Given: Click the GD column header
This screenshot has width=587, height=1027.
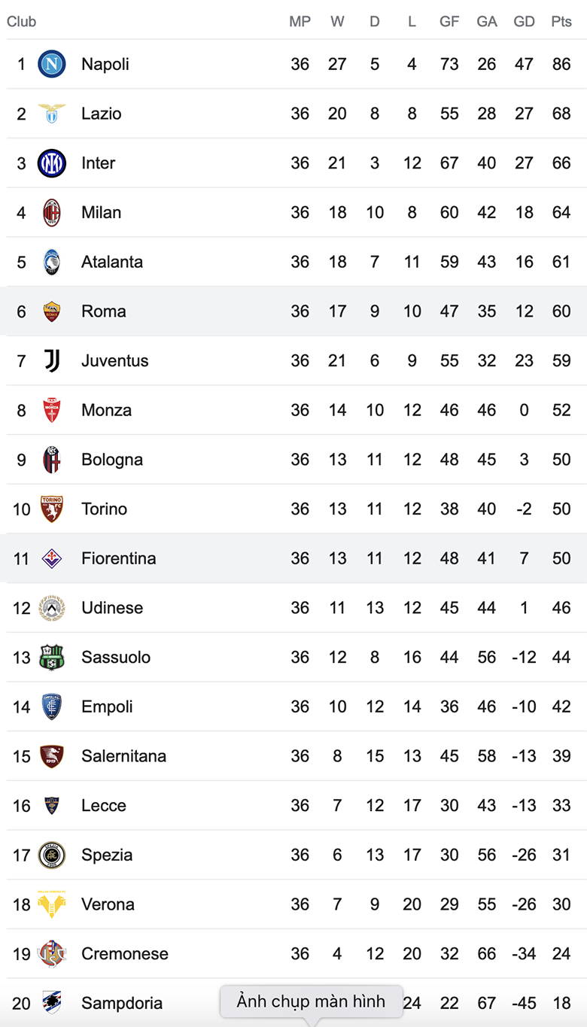Looking at the screenshot, I should click(524, 22).
